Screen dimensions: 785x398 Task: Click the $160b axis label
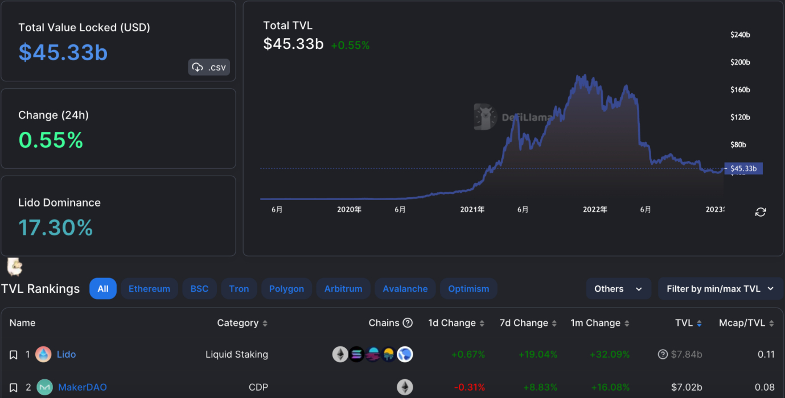[x=740, y=90]
